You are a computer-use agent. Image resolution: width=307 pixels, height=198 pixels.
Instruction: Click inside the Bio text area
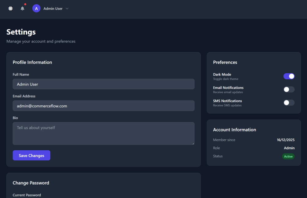[x=103, y=133]
